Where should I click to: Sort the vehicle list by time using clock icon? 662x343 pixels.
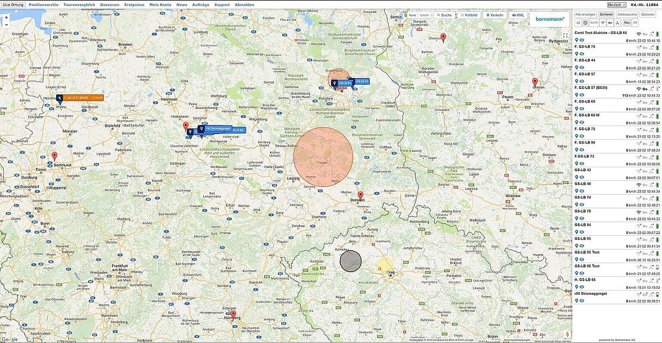pos(585,23)
